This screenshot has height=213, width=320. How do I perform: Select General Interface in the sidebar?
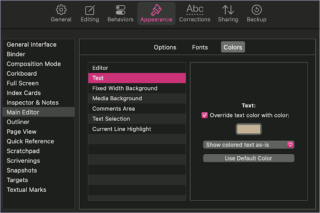pyautogui.click(x=38, y=44)
